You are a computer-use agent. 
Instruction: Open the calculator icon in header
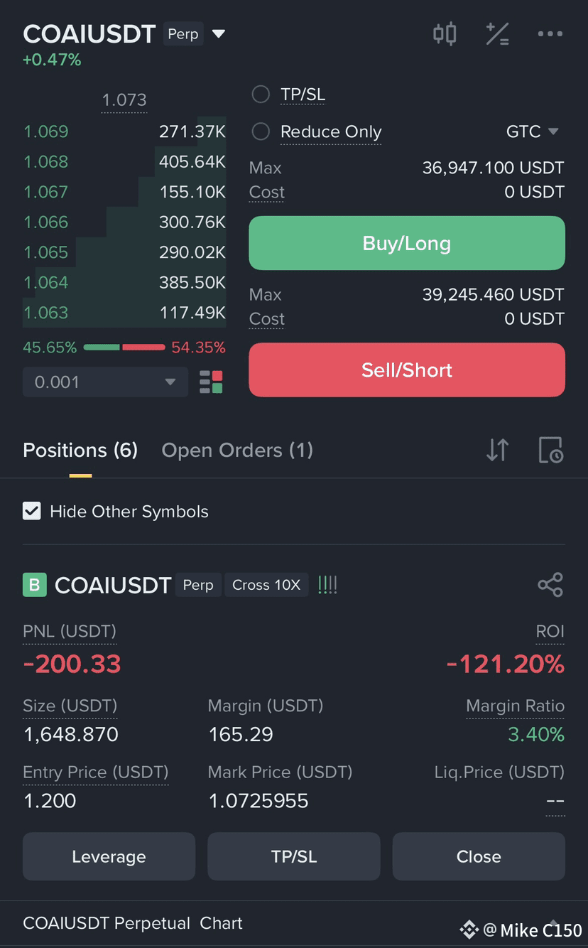click(x=497, y=33)
